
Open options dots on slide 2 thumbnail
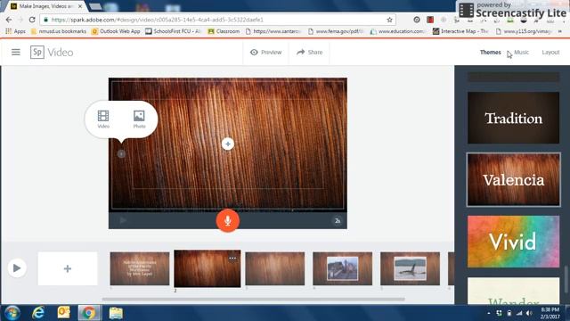(232, 258)
